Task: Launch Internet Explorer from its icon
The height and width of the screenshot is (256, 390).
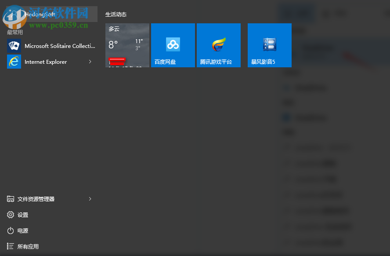Action: [x=14, y=62]
